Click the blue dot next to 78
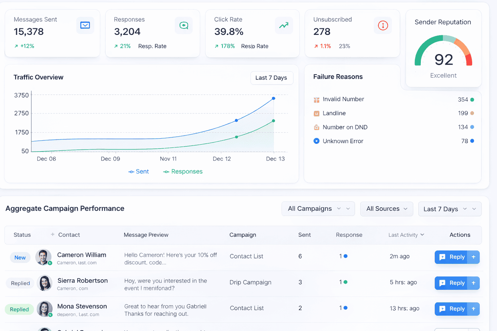The width and height of the screenshot is (497, 331). click(472, 141)
